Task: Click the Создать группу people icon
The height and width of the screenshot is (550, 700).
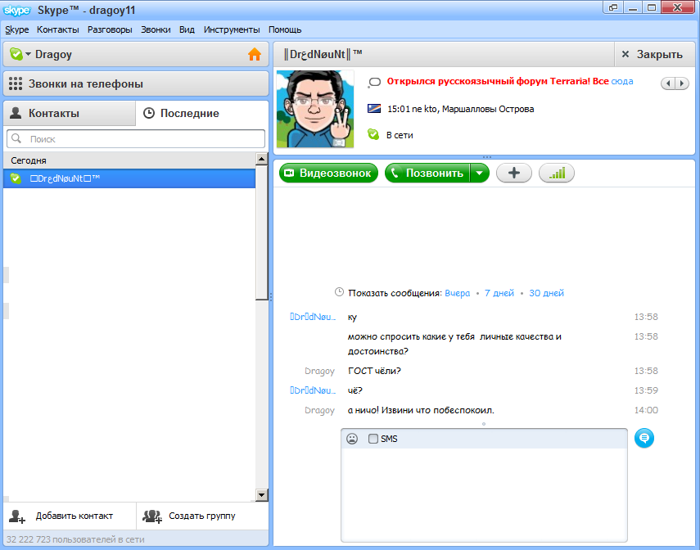Action: [x=151, y=516]
